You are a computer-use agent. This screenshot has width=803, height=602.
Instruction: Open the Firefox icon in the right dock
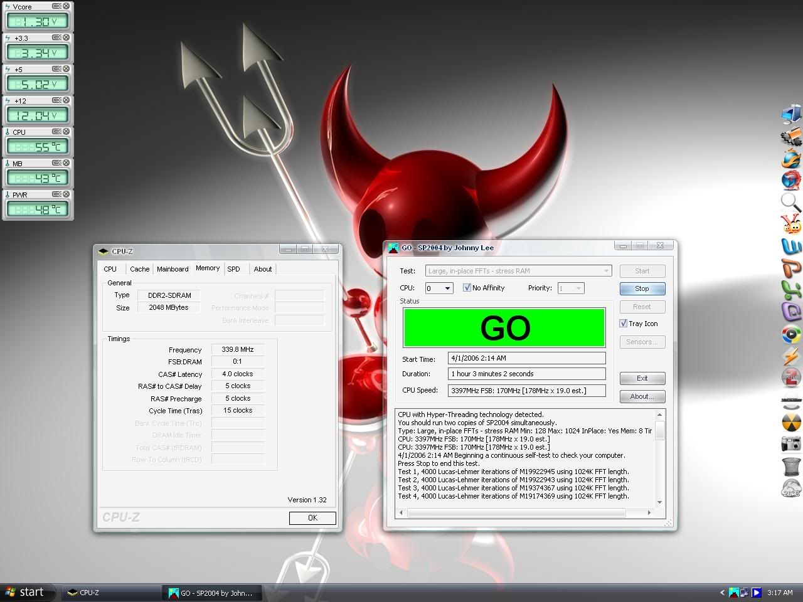(791, 158)
